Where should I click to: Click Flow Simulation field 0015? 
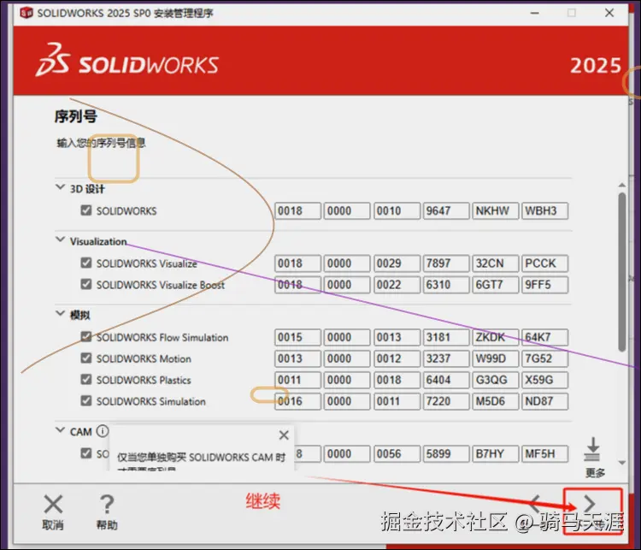click(297, 337)
